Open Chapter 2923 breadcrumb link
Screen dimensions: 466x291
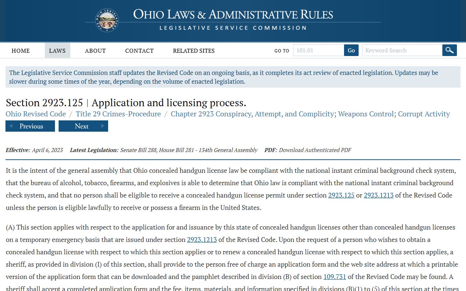pyautogui.click(x=310, y=114)
